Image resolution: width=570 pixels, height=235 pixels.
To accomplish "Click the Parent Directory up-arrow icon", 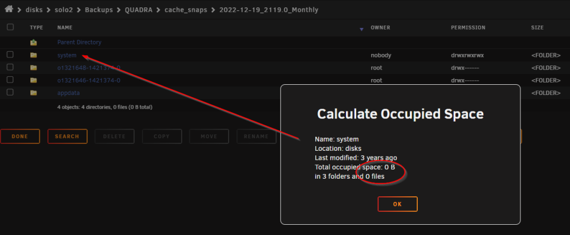I will (x=34, y=43).
